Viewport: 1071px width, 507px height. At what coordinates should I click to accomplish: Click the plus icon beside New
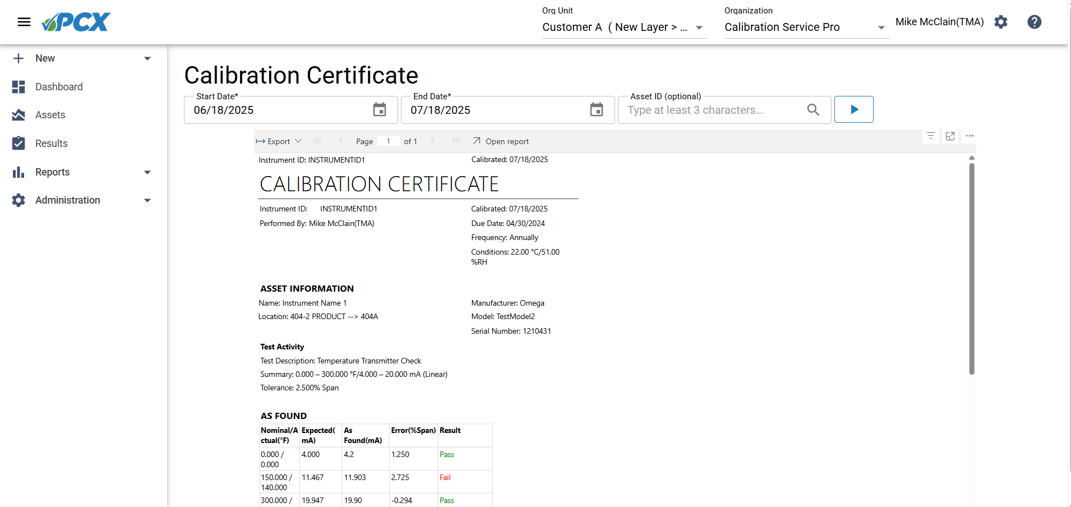click(19, 58)
